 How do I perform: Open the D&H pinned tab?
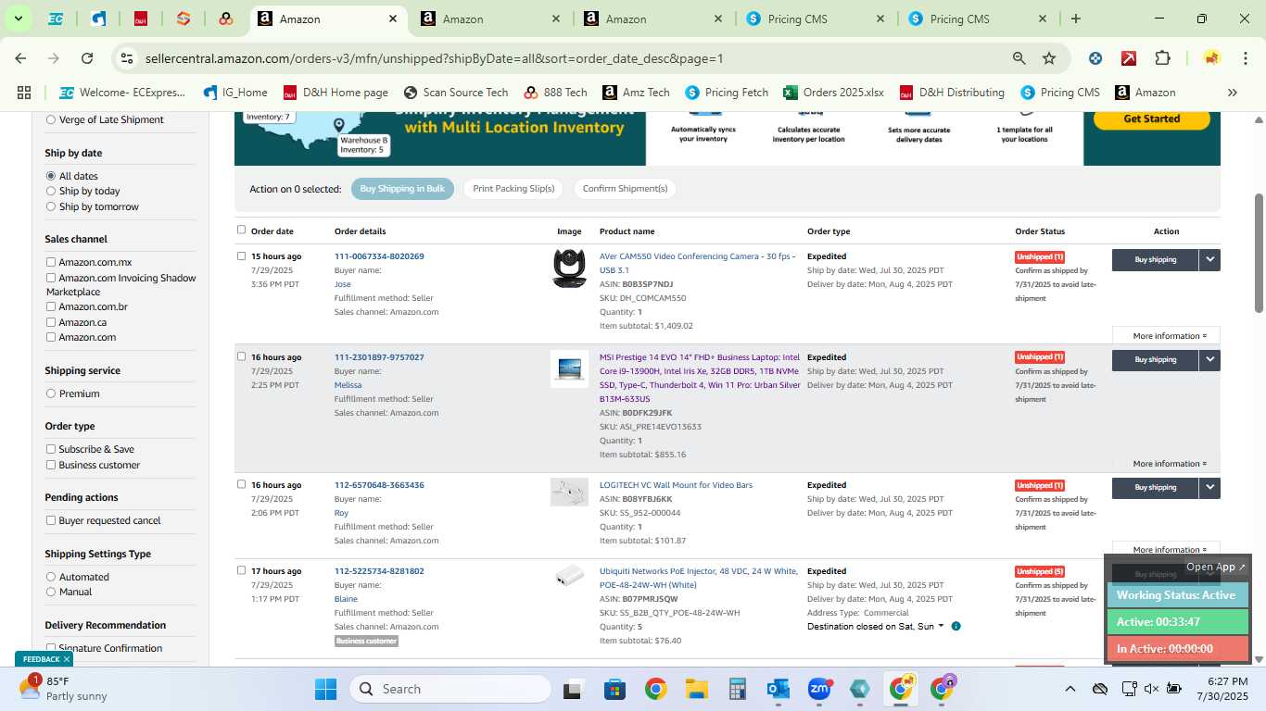click(x=141, y=19)
